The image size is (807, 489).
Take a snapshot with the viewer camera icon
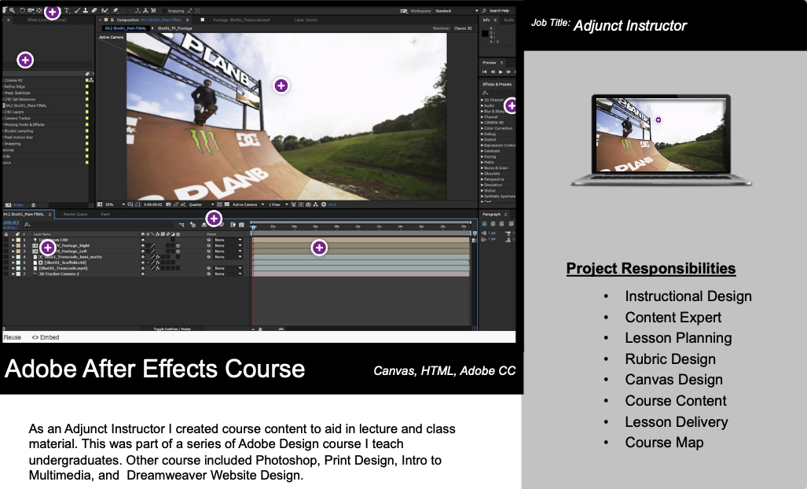(x=168, y=204)
